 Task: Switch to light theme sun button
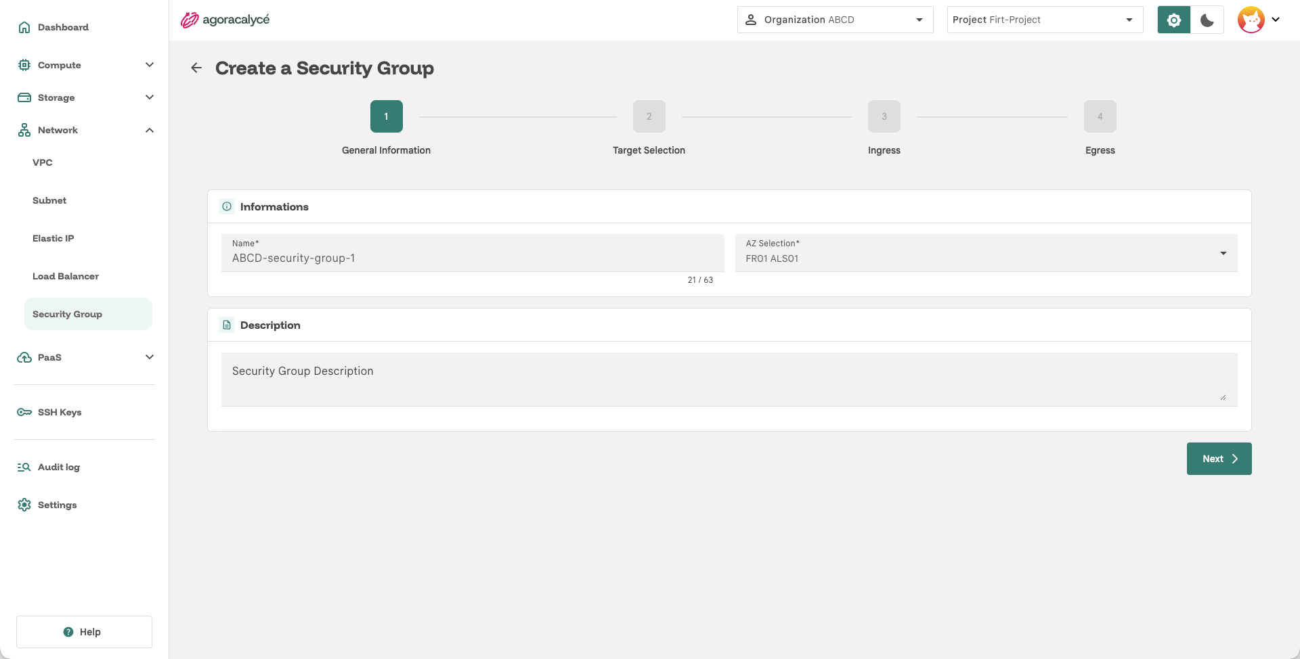1174,20
